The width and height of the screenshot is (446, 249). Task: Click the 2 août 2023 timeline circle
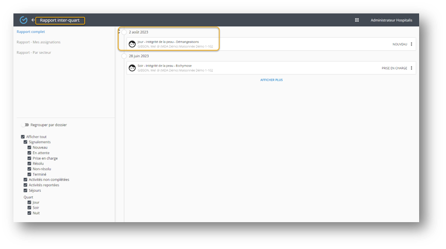tap(124, 32)
